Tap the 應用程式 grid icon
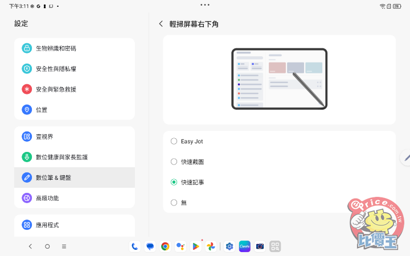 point(27,225)
